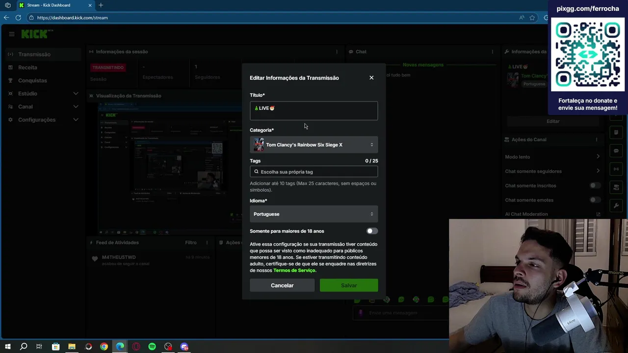Click the chat bubble icon in right rail
This screenshot has height=353, width=628.
click(x=616, y=151)
